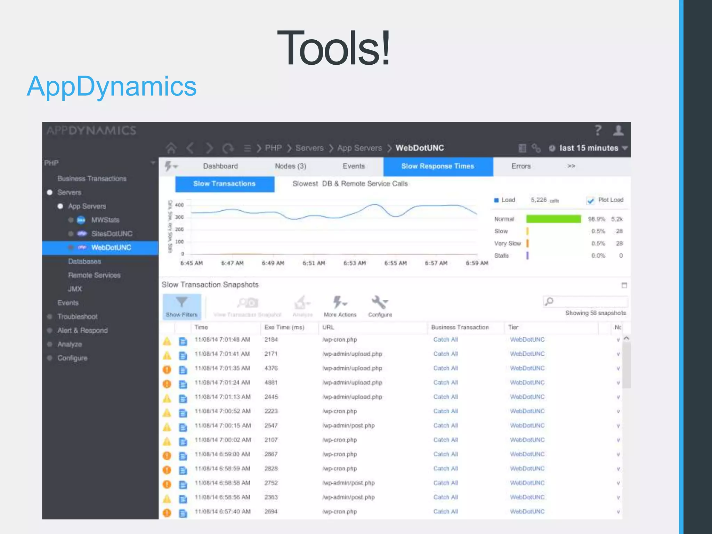Click the snapshots search input field
Image resolution: width=712 pixels, height=534 pixels.
[x=585, y=301]
